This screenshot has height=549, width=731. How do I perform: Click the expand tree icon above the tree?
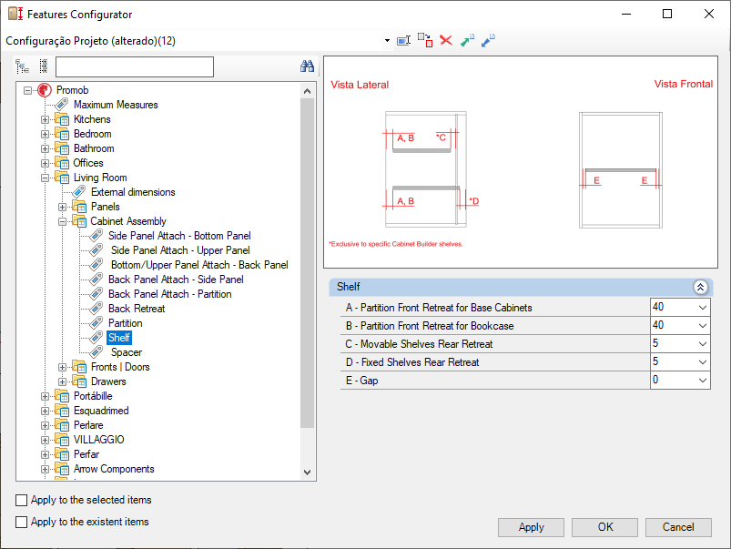[x=23, y=66]
